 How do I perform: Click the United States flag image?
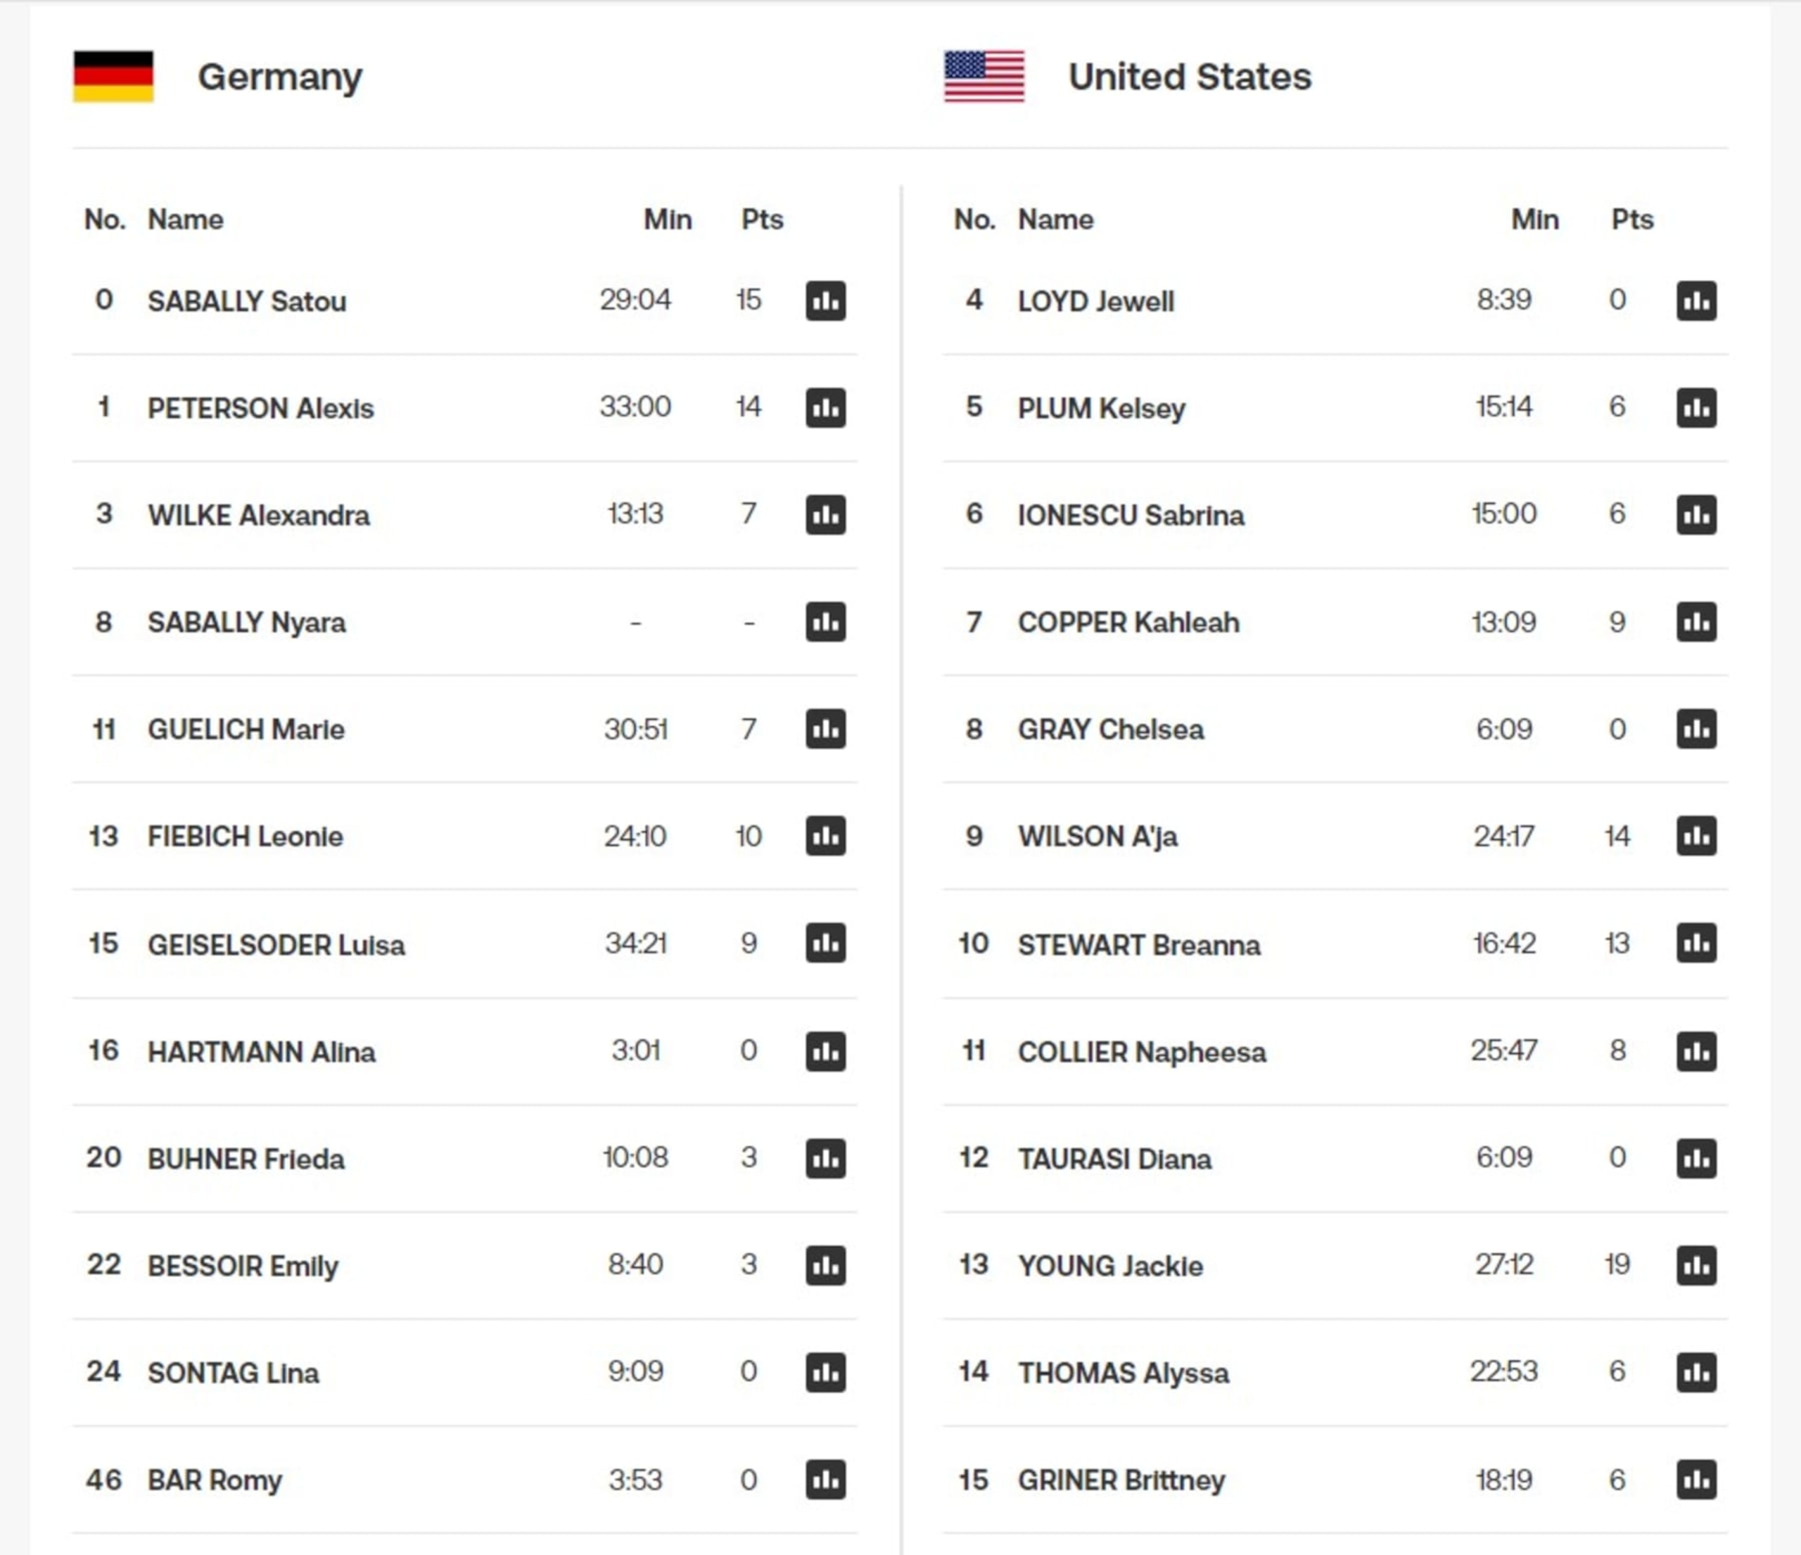click(x=984, y=77)
